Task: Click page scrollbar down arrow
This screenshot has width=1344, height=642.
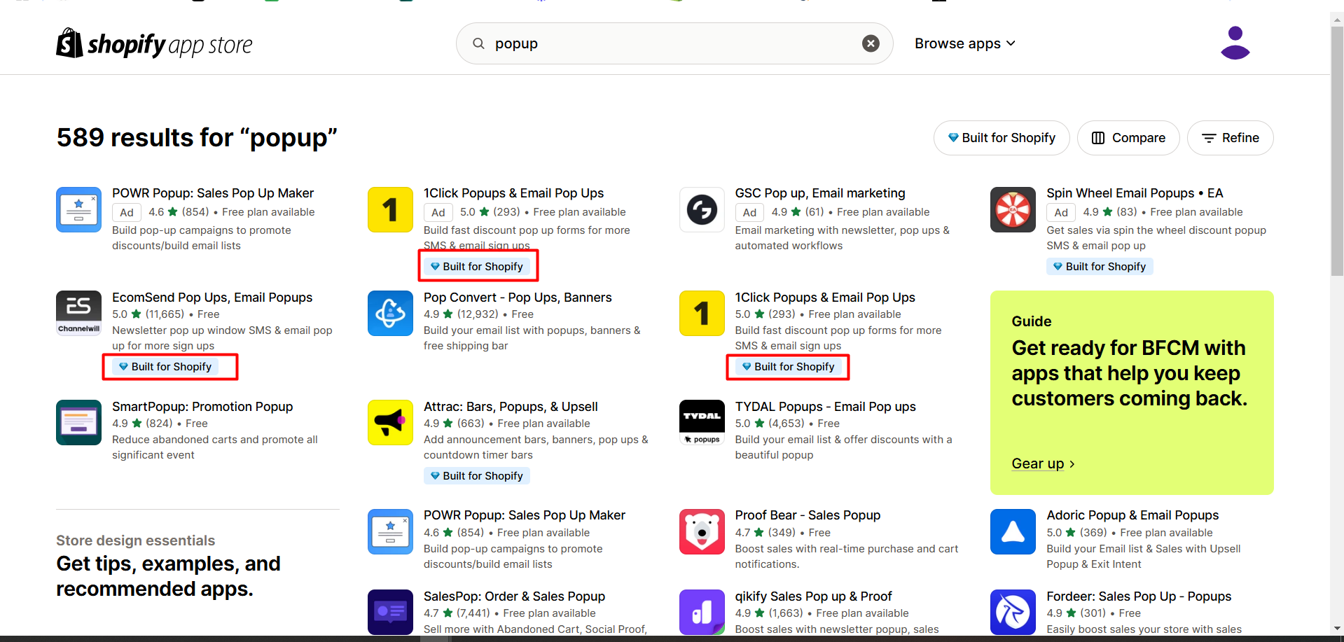Action: click(x=1337, y=629)
